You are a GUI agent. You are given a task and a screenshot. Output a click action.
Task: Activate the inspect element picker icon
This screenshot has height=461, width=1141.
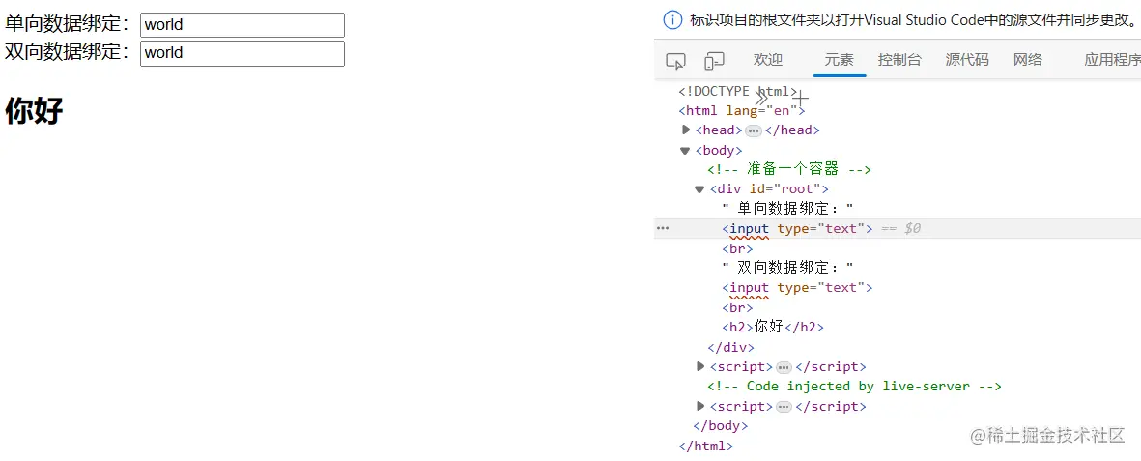[676, 61]
